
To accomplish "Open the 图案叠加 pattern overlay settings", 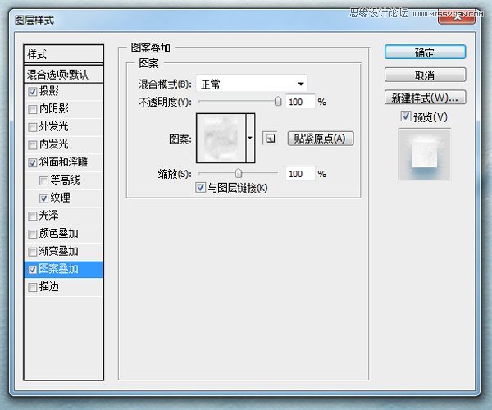I will click(59, 269).
